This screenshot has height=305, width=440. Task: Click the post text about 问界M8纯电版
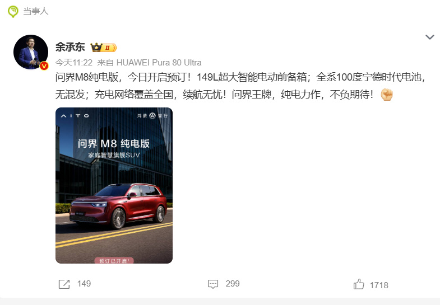point(241,86)
